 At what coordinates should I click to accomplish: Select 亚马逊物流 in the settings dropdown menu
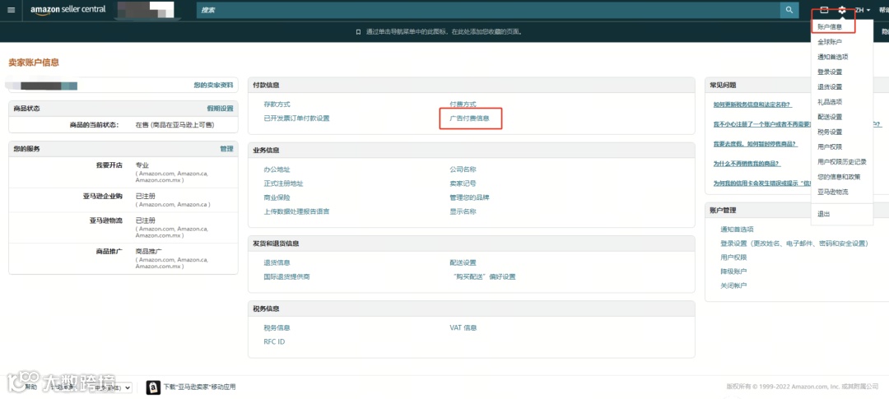[x=833, y=193]
